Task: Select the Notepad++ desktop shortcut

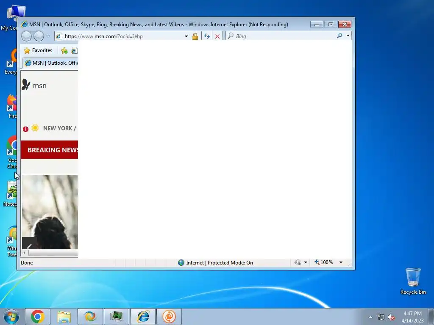Action: pos(10,193)
